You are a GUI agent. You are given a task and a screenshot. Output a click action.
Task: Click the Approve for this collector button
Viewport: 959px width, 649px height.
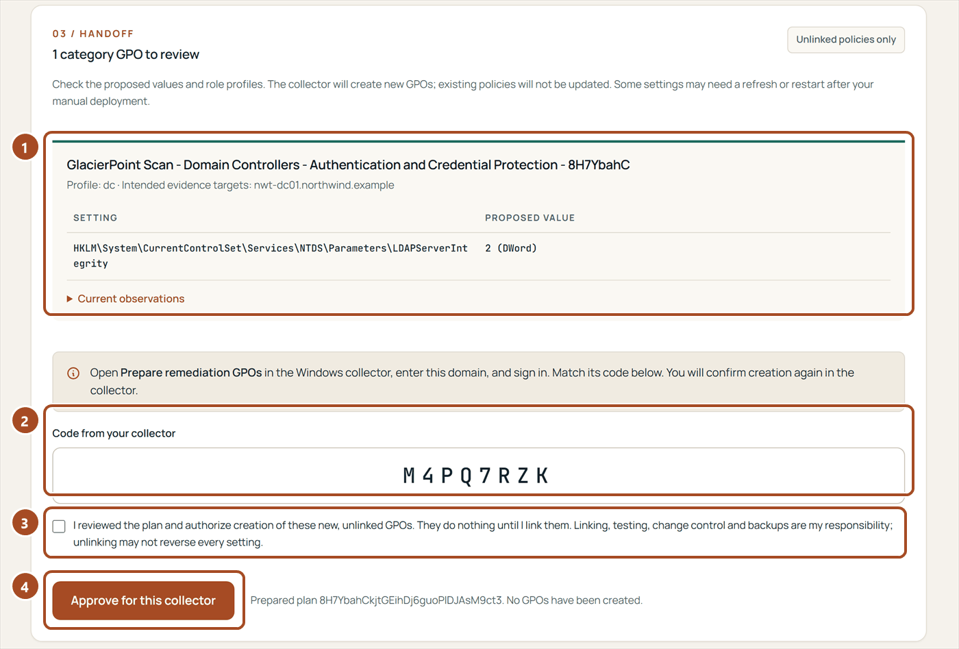[143, 600]
